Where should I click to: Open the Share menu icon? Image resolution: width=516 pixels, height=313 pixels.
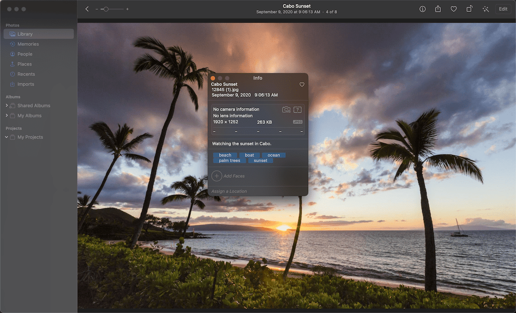coord(438,9)
